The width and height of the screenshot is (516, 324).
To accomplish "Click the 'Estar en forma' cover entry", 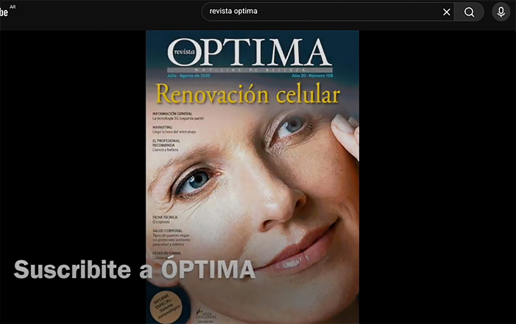I will [166, 253].
